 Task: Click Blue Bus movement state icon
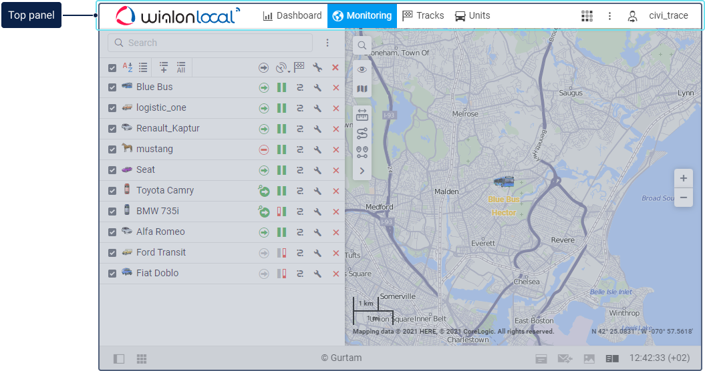tap(264, 87)
